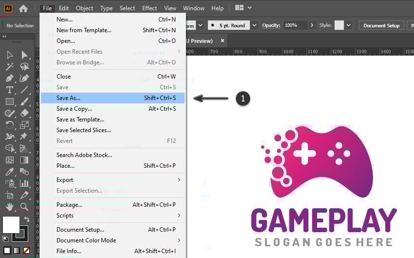414x258 pixels.
Task: Click the Document Setup button
Action: click(381, 25)
